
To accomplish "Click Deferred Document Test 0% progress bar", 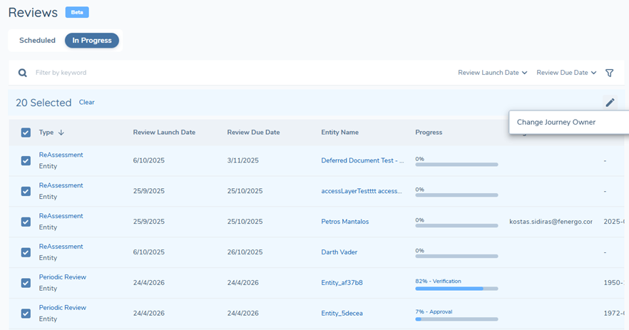I will pyautogui.click(x=456, y=165).
